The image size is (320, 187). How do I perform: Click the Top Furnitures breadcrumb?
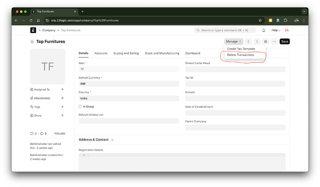point(70,30)
